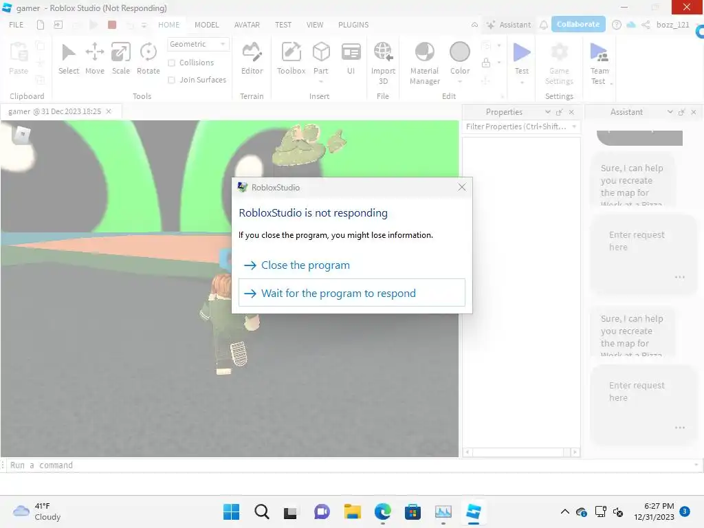704x528 pixels.
Task: Select the Select tool in ribbon
Action: 68,58
